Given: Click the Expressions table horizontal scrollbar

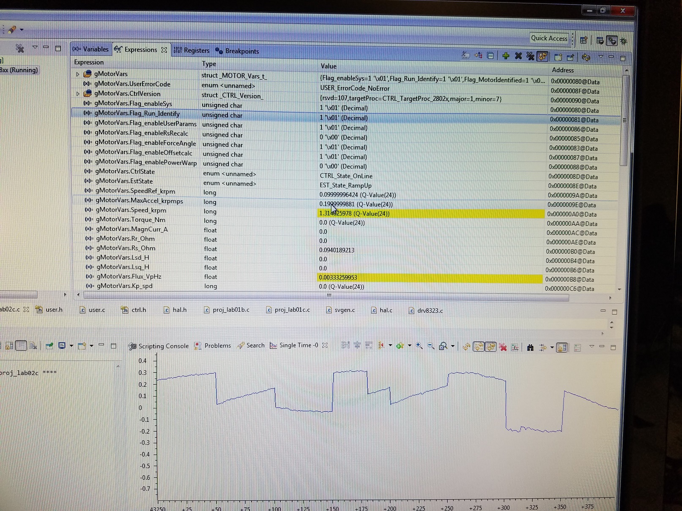Looking at the screenshot, I should [326, 297].
